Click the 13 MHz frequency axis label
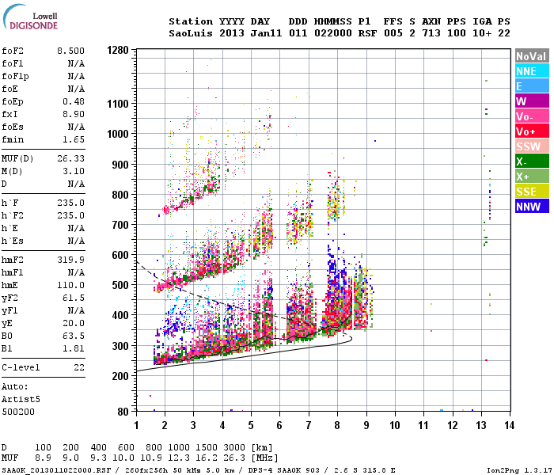The width and height of the screenshot is (554, 475). point(481,425)
